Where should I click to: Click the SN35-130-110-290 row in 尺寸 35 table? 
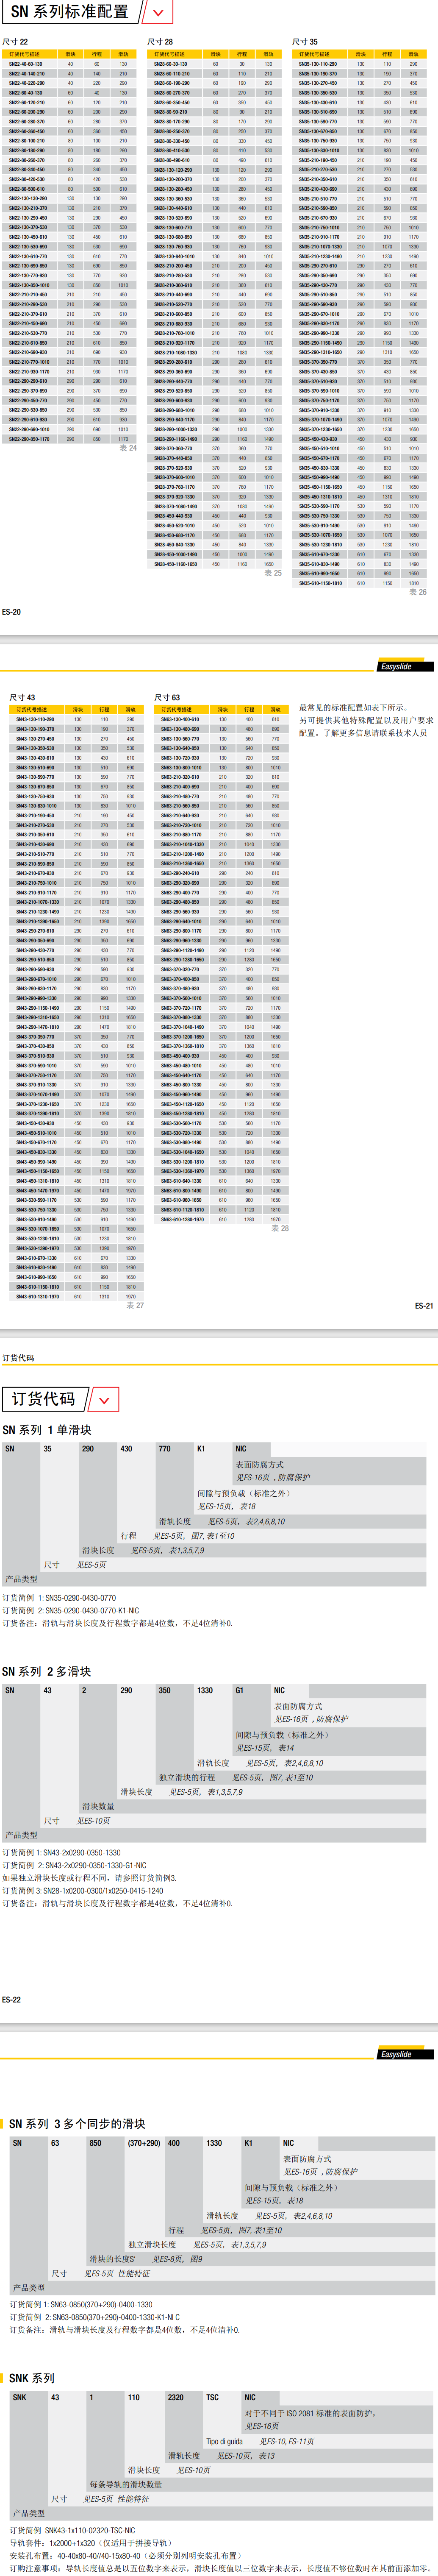(x=360, y=63)
